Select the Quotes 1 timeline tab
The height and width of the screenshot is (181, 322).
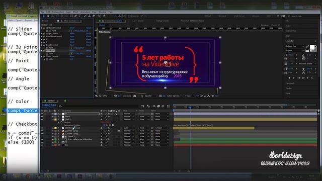51,101
